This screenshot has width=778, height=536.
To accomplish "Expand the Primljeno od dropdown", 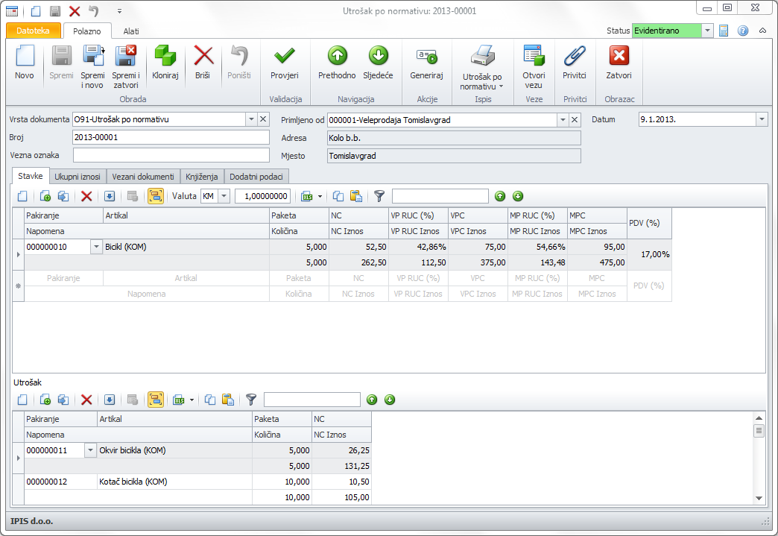I will coord(563,120).
